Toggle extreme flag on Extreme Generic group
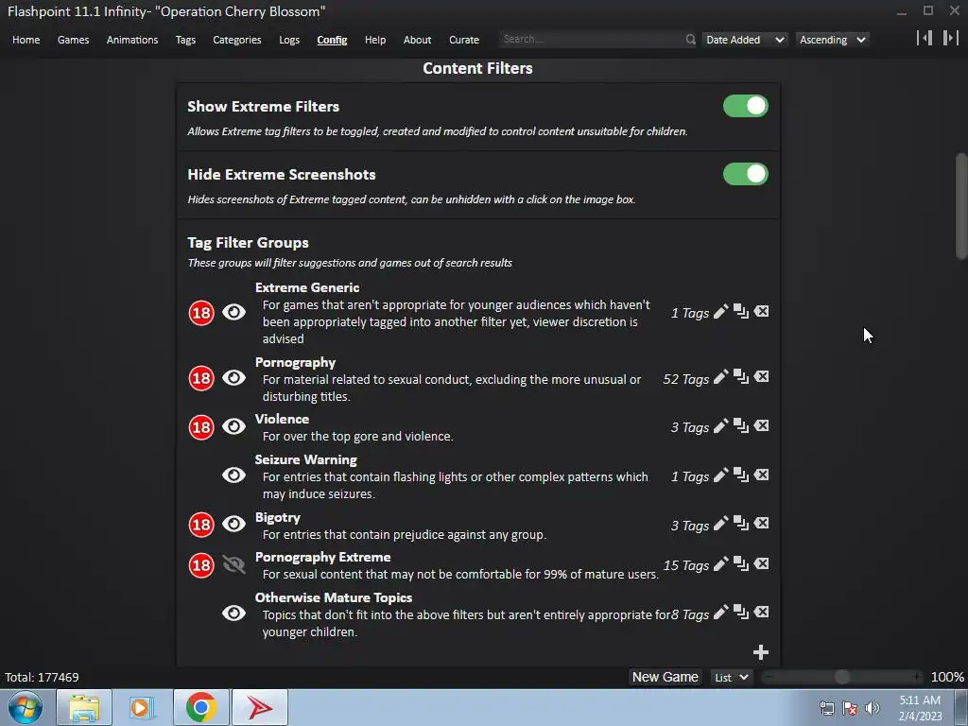 click(201, 313)
